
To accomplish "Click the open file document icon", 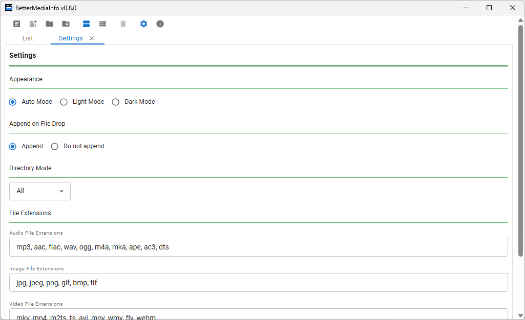I will coord(17,24).
